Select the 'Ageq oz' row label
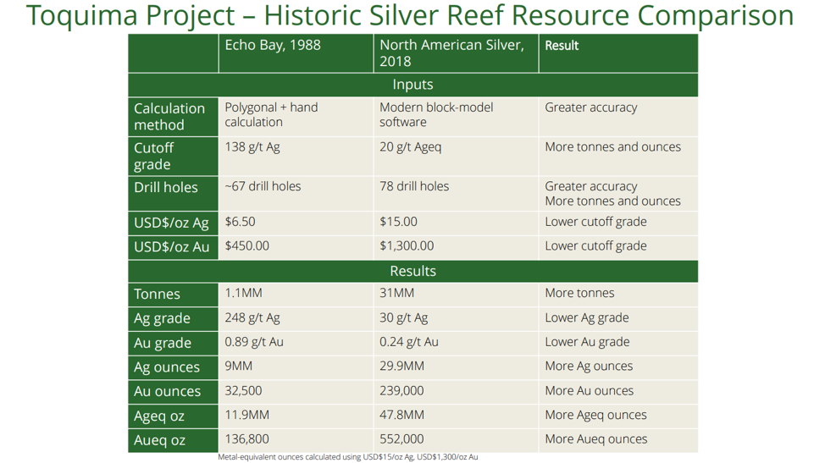 [x=173, y=416]
